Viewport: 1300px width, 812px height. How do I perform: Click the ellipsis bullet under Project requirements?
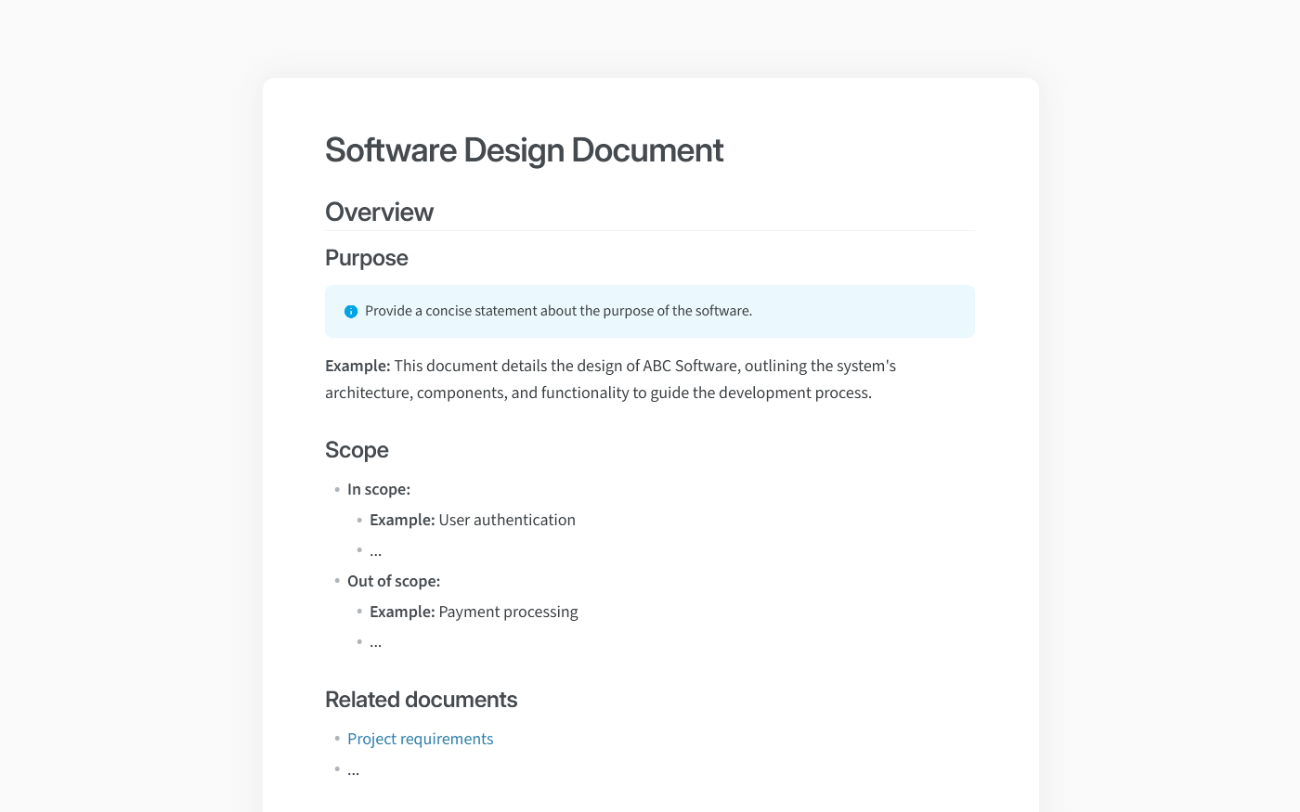tap(353, 770)
